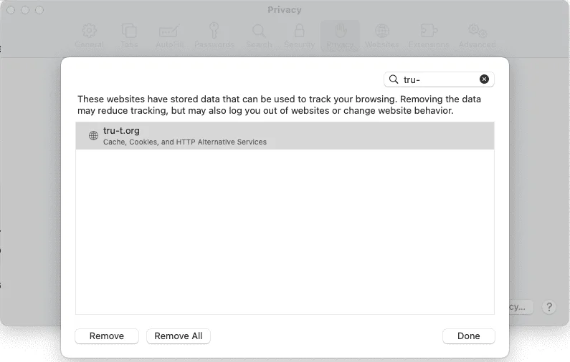Close the Privacy preferences window
Screen dimensions: 570x362
(12, 10)
